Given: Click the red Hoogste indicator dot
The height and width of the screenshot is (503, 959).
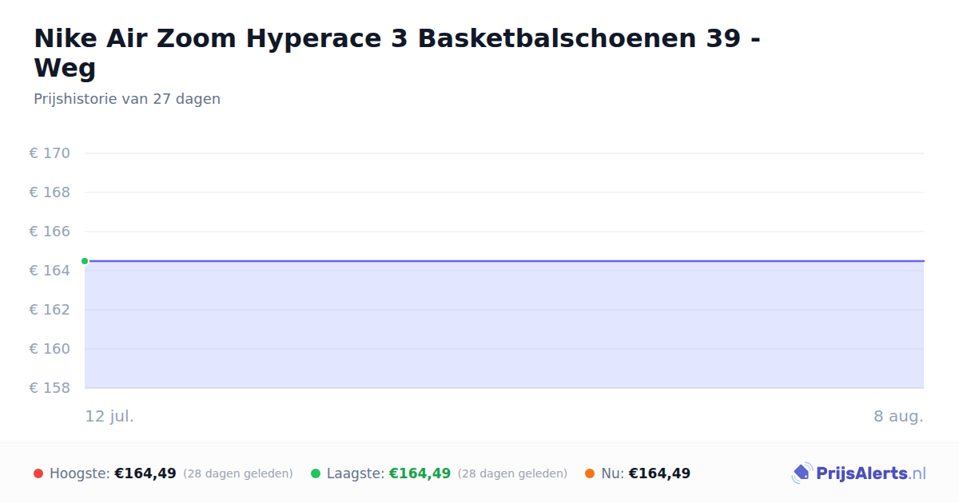Looking at the screenshot, I should pos(38,473).
